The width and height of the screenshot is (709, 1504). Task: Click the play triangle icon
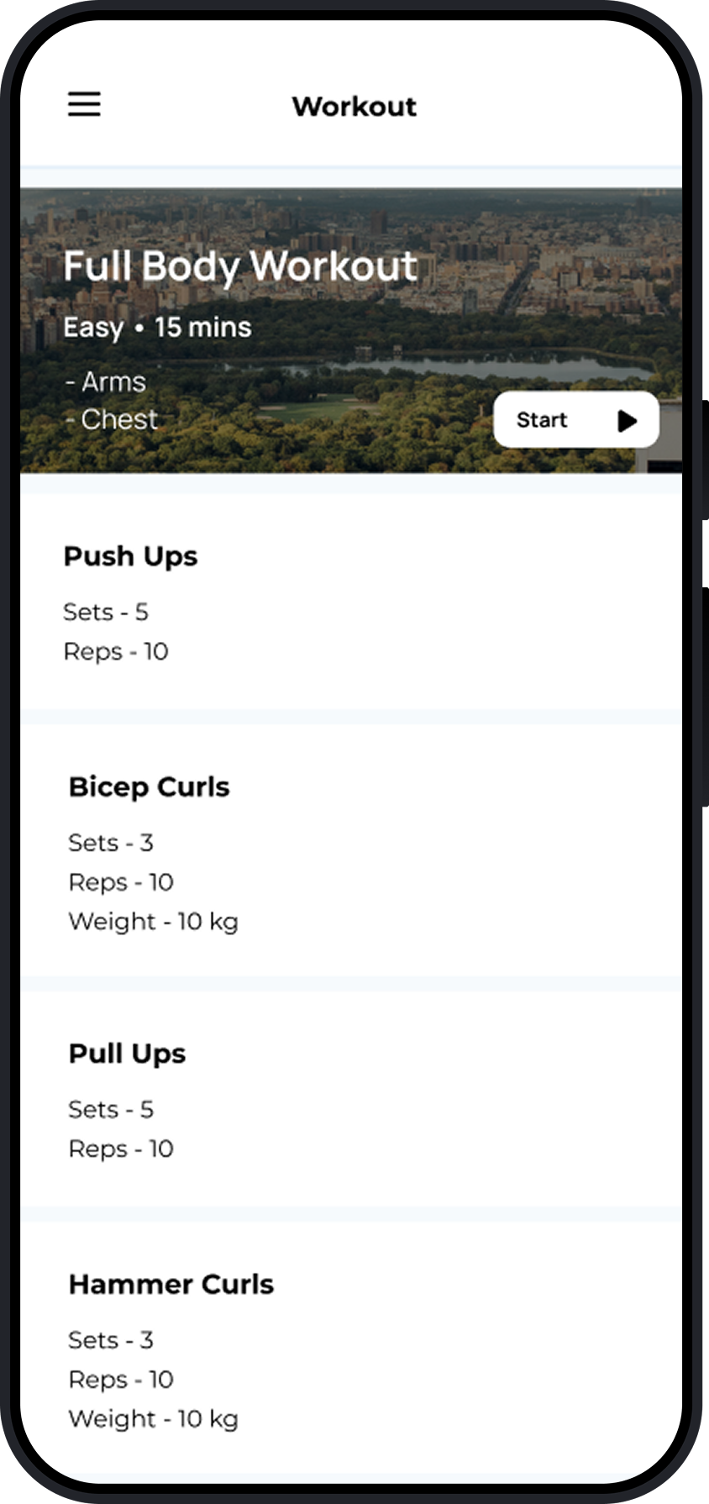(x=627, y=420)
